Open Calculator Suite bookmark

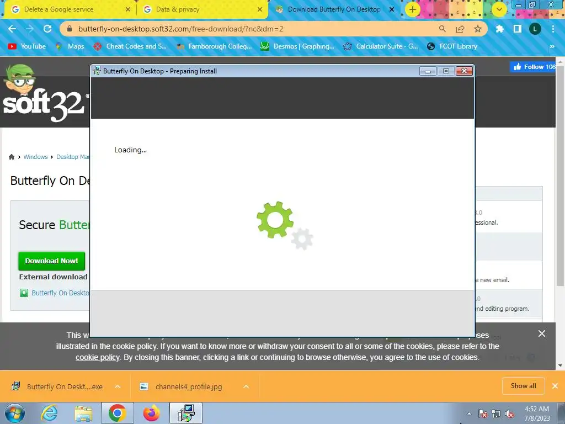click(x=381, y=46)
